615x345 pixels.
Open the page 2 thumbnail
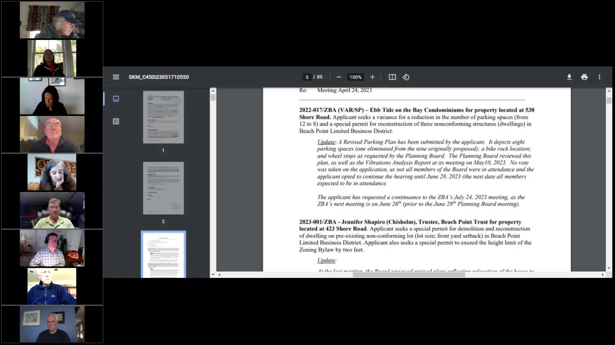pyautogui.click(x=163, y=188)
